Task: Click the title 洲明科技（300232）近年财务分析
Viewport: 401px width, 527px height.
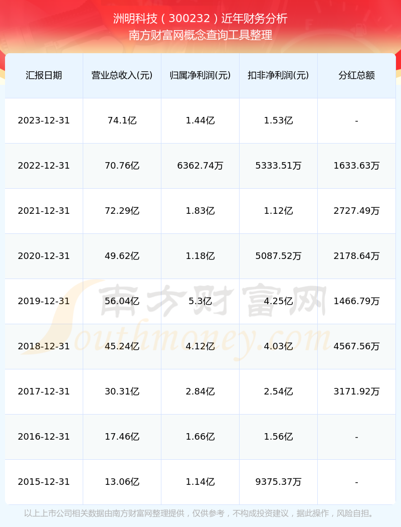Action: pos(200,19)
